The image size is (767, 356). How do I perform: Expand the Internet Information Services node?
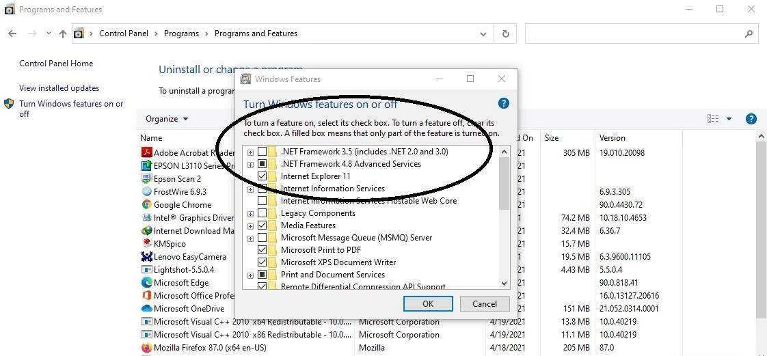pos(250,189)
